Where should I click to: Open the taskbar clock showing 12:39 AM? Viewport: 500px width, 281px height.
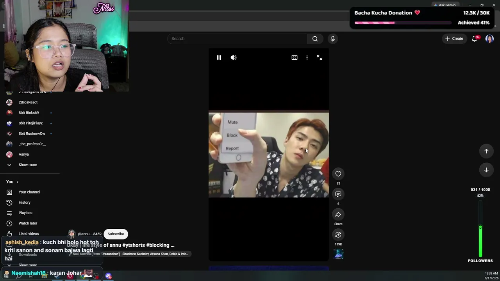pos(492,276)
